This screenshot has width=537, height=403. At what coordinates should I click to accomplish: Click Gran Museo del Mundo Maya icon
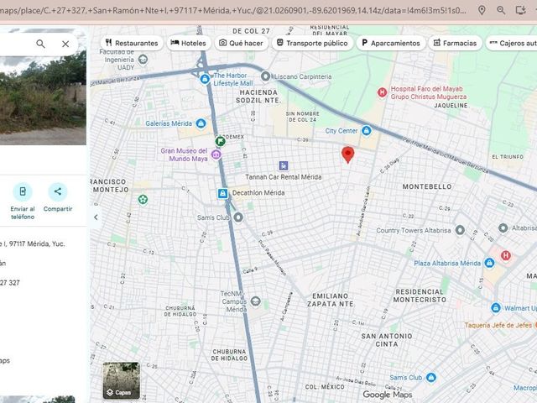(x=216, y=154)
